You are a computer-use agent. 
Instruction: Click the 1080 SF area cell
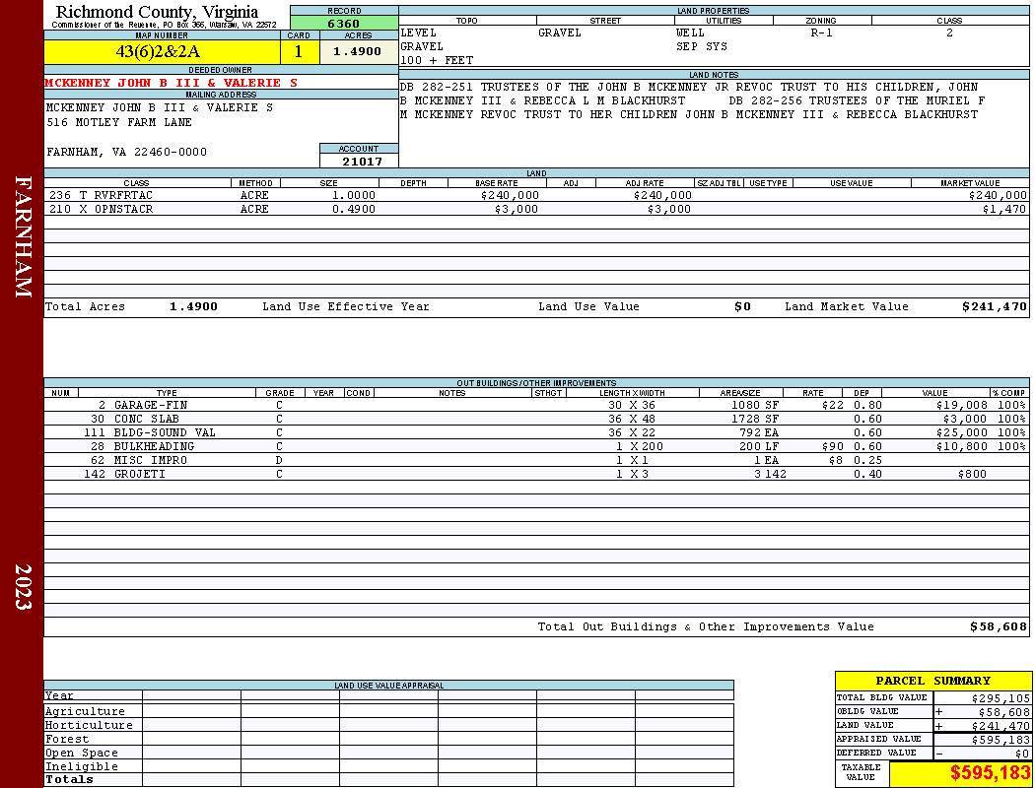[754, 405]
